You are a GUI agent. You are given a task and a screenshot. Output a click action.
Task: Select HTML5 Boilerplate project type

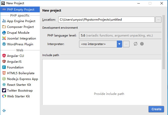pos(20,73)
